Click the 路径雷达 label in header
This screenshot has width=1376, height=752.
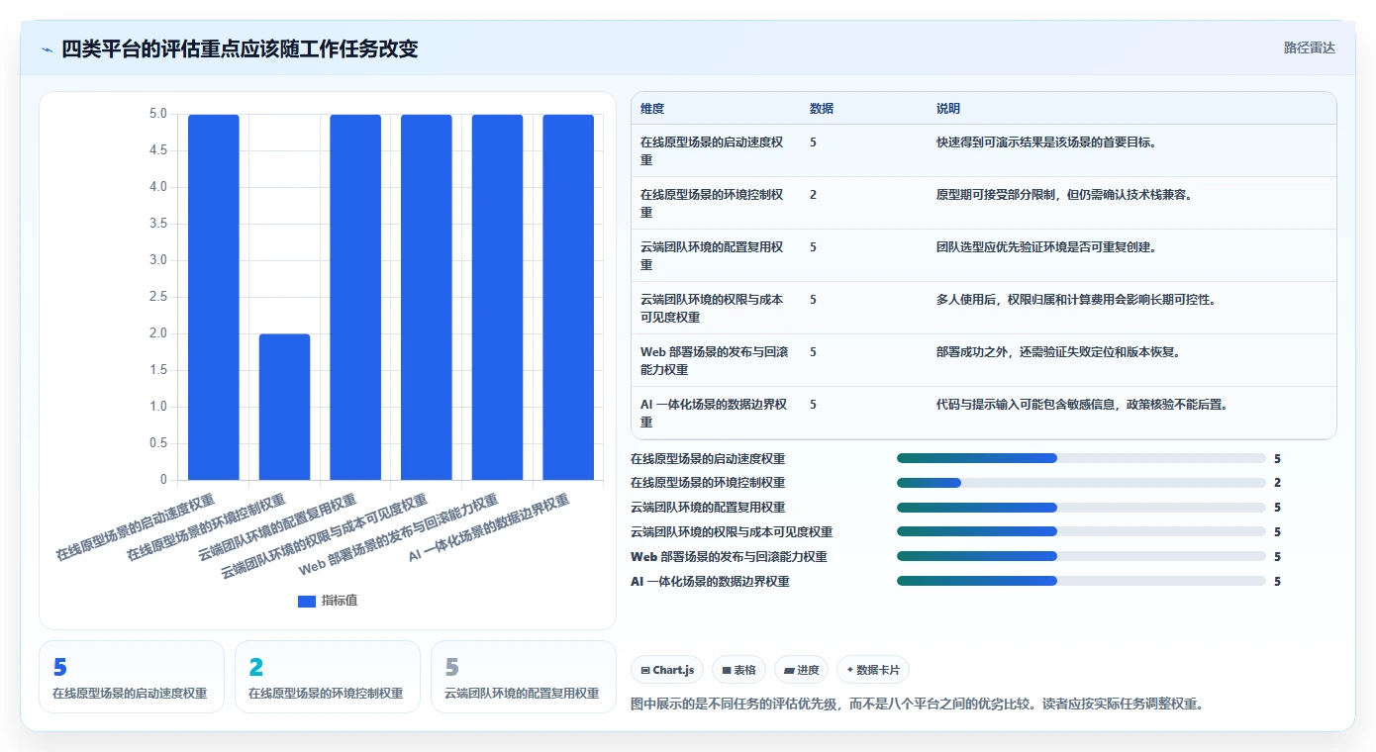point(1309,47)
